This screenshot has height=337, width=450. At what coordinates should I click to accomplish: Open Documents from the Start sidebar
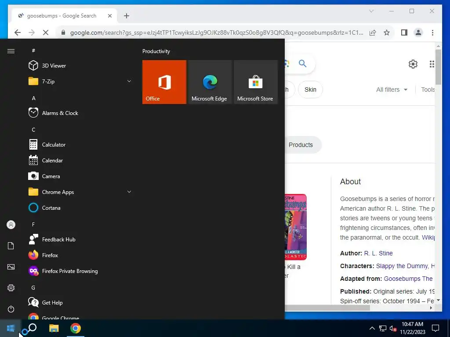click(x=11, y=246)
